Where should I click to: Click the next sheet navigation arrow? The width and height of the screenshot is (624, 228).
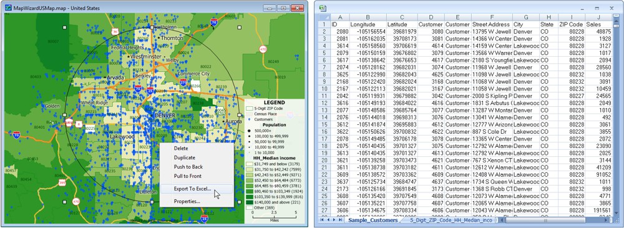334,220
